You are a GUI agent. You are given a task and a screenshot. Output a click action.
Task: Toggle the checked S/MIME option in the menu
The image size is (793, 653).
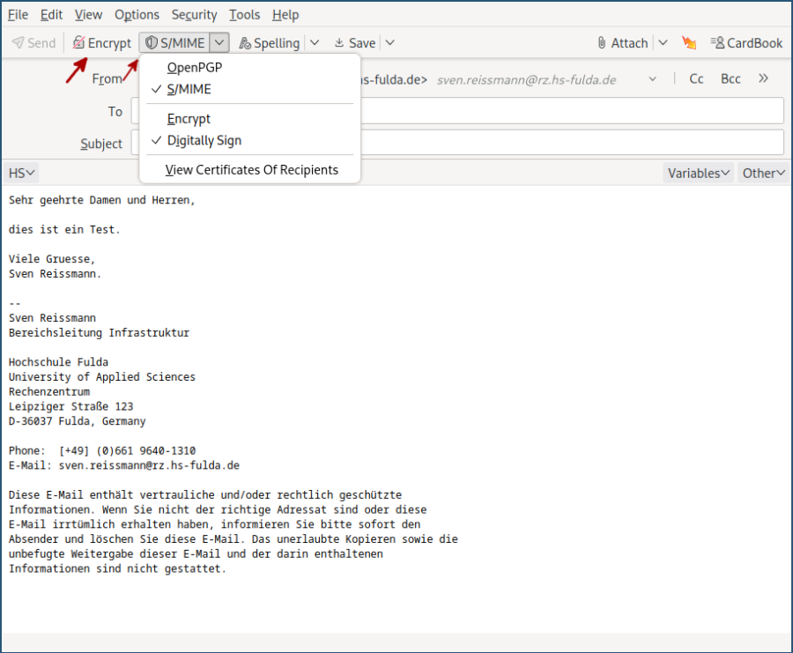pos(189,89)
